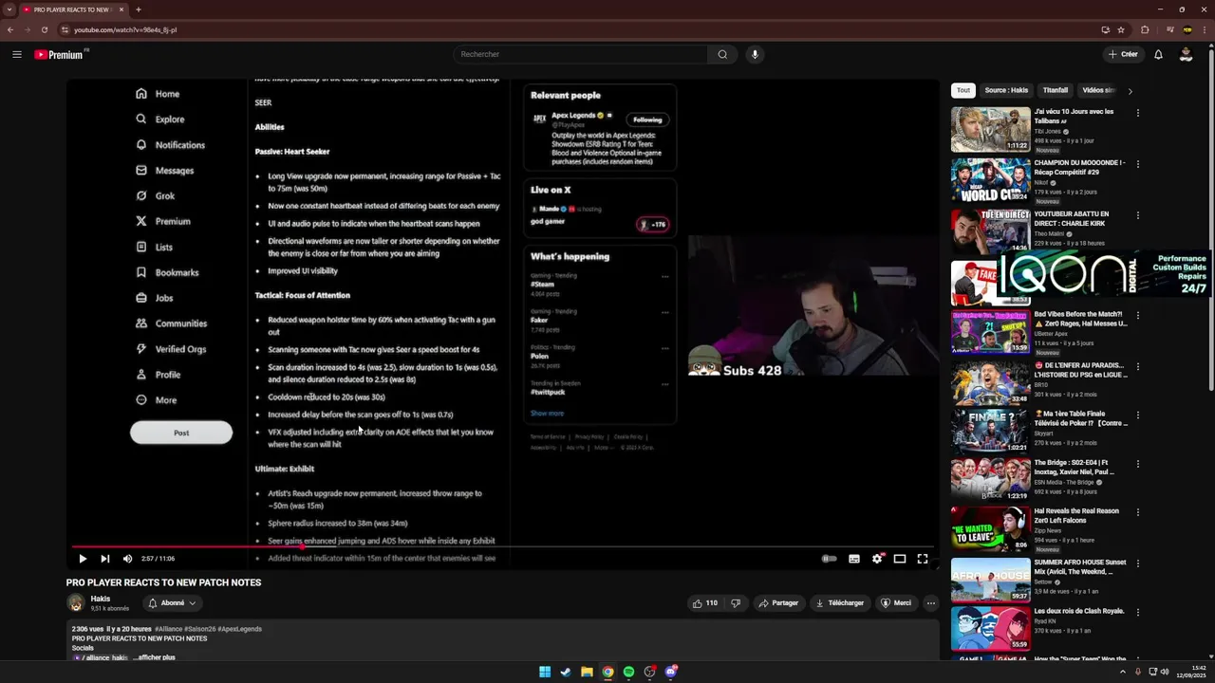Open Steam from taskbar
The width and height of the screenshot is (1215, 683).
click(x=566, y=672)
